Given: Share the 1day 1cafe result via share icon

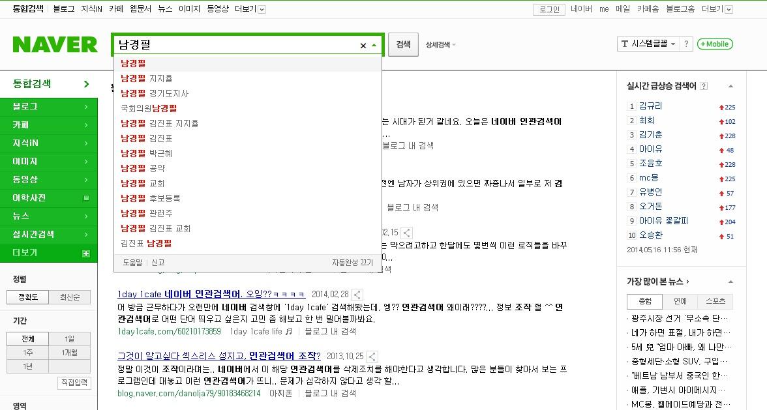Looking at the screenshot, I should pos(357,295).
